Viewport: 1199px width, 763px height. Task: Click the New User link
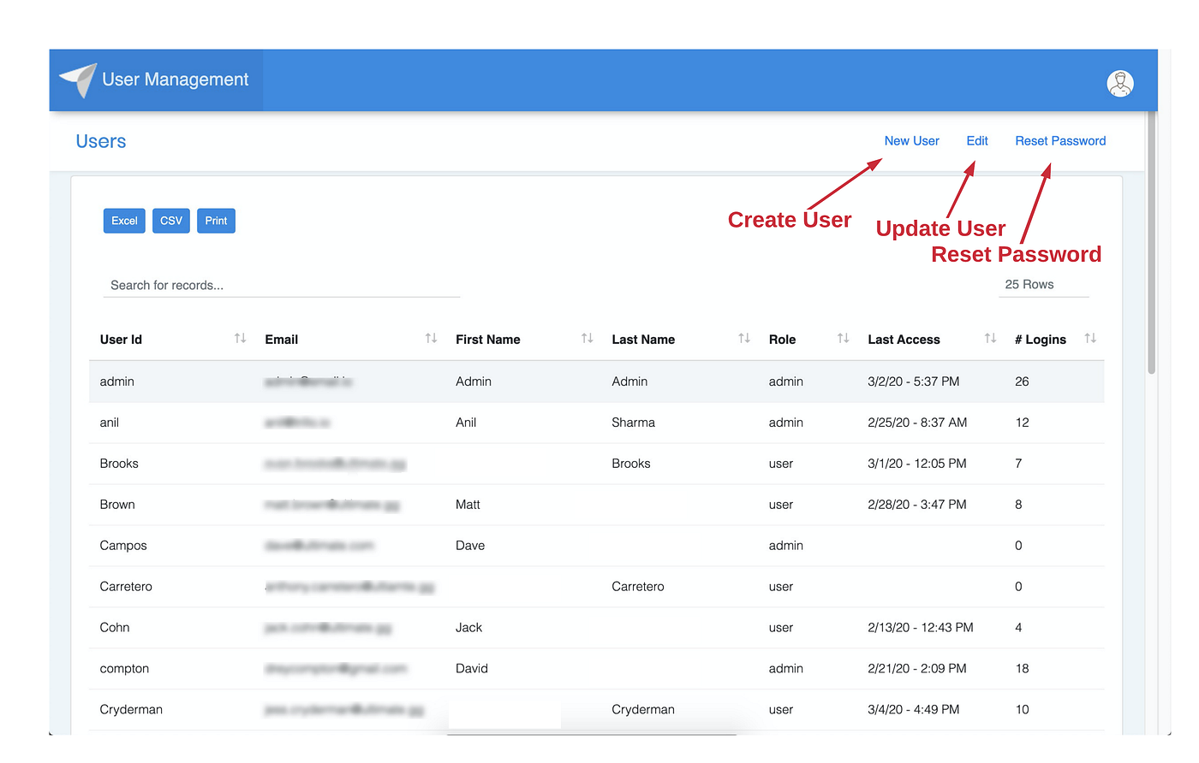[x=911, y=140]
